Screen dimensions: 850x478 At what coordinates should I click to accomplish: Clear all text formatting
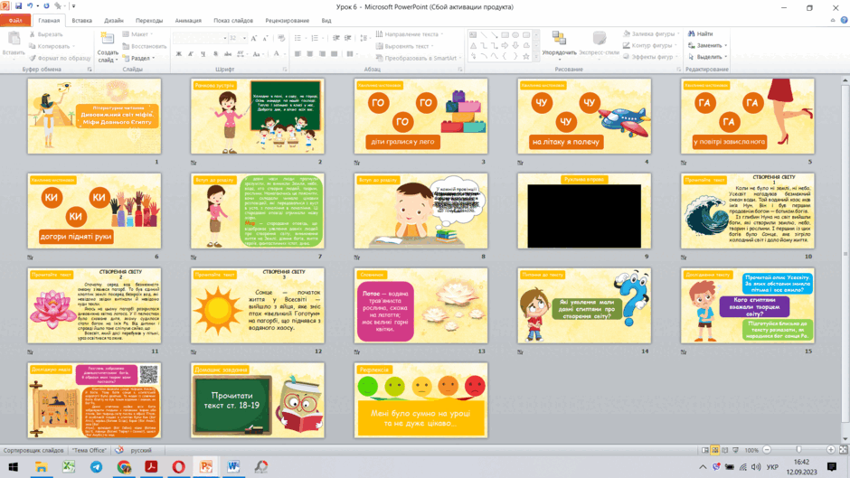[x=281, y=38]
